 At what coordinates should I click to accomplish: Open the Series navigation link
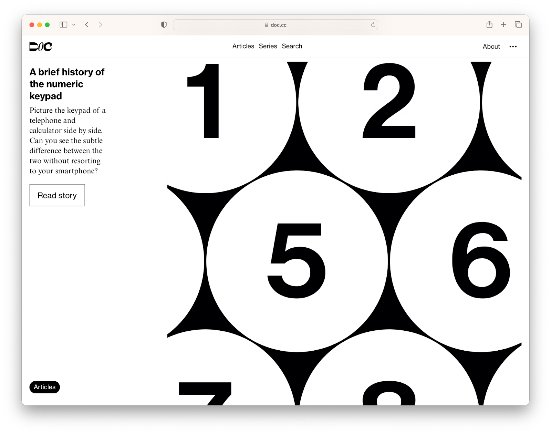[268, 46]
